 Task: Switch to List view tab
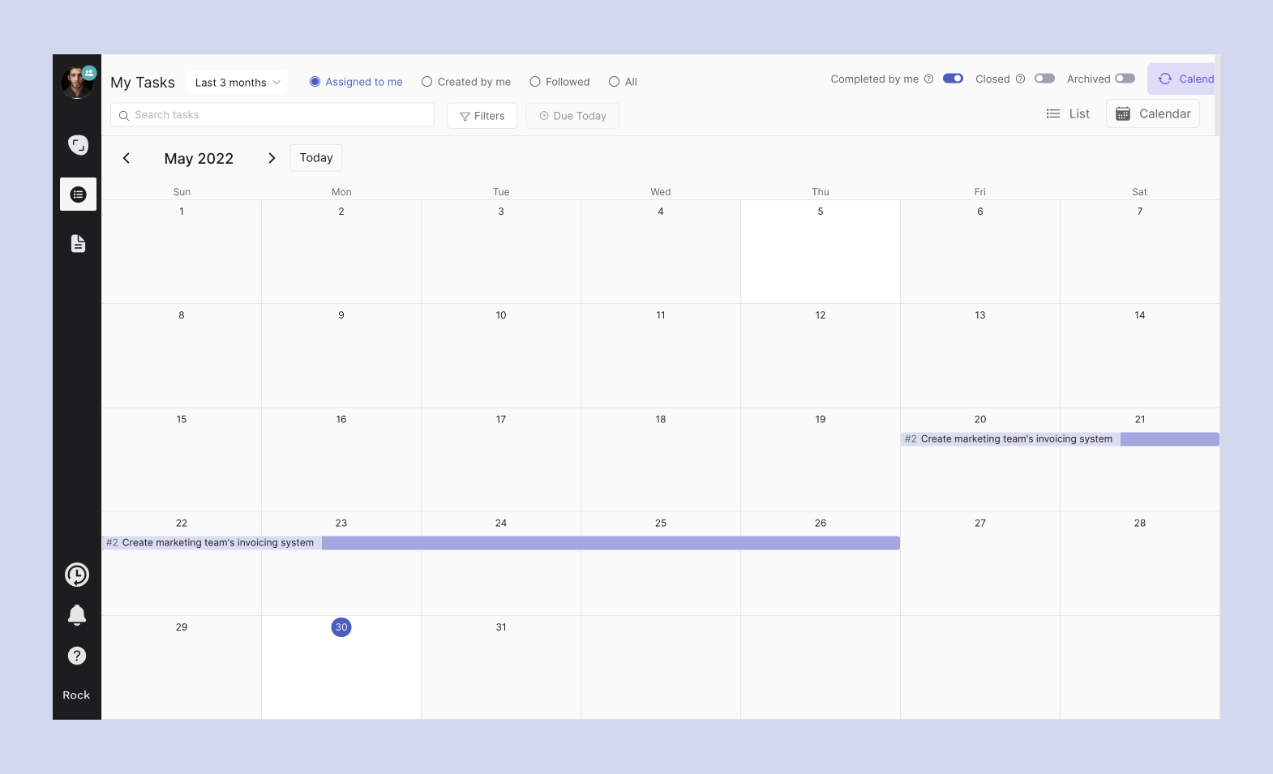tap(1068, 114)
